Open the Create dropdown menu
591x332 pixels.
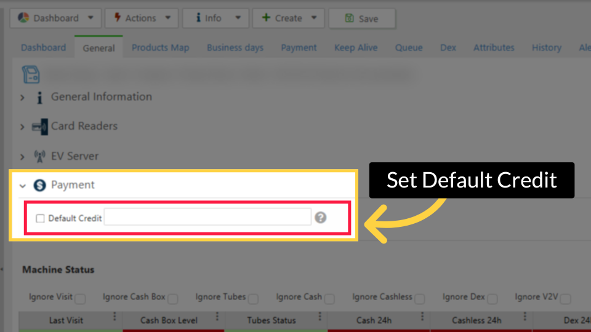pos(288,18)
